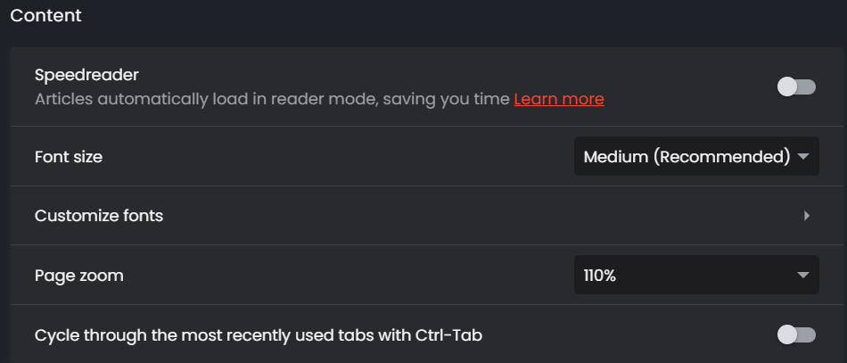
Task: Select the Medium (Recommended) value text
Action: click(687, 157)
